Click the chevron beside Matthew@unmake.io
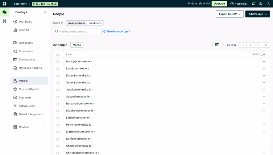The width and height of the screenshot is (273, 155). tap(94, 132)
